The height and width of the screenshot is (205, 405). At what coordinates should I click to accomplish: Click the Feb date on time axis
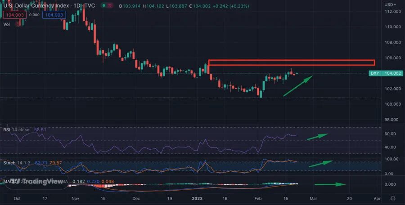click(258, 199)
